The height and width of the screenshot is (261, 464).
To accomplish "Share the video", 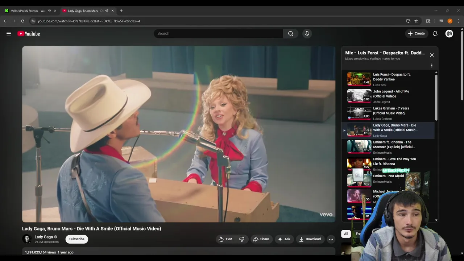I will pos(261,239).
